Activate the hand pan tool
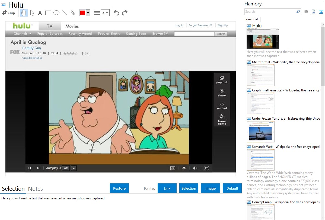 point(24,13)
